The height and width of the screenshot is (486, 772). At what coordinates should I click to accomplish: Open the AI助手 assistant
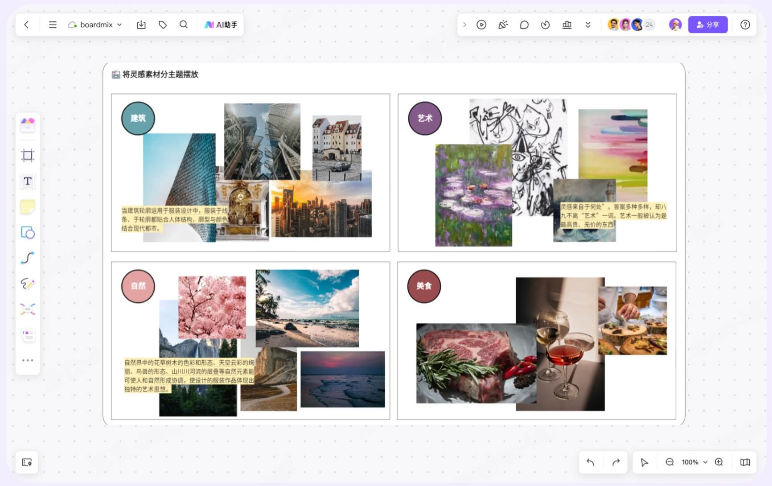(x=221, y=25)
